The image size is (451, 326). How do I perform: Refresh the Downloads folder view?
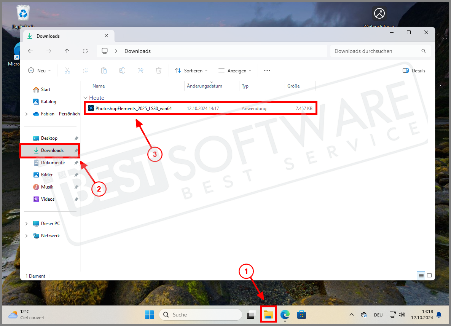point(85,51)
